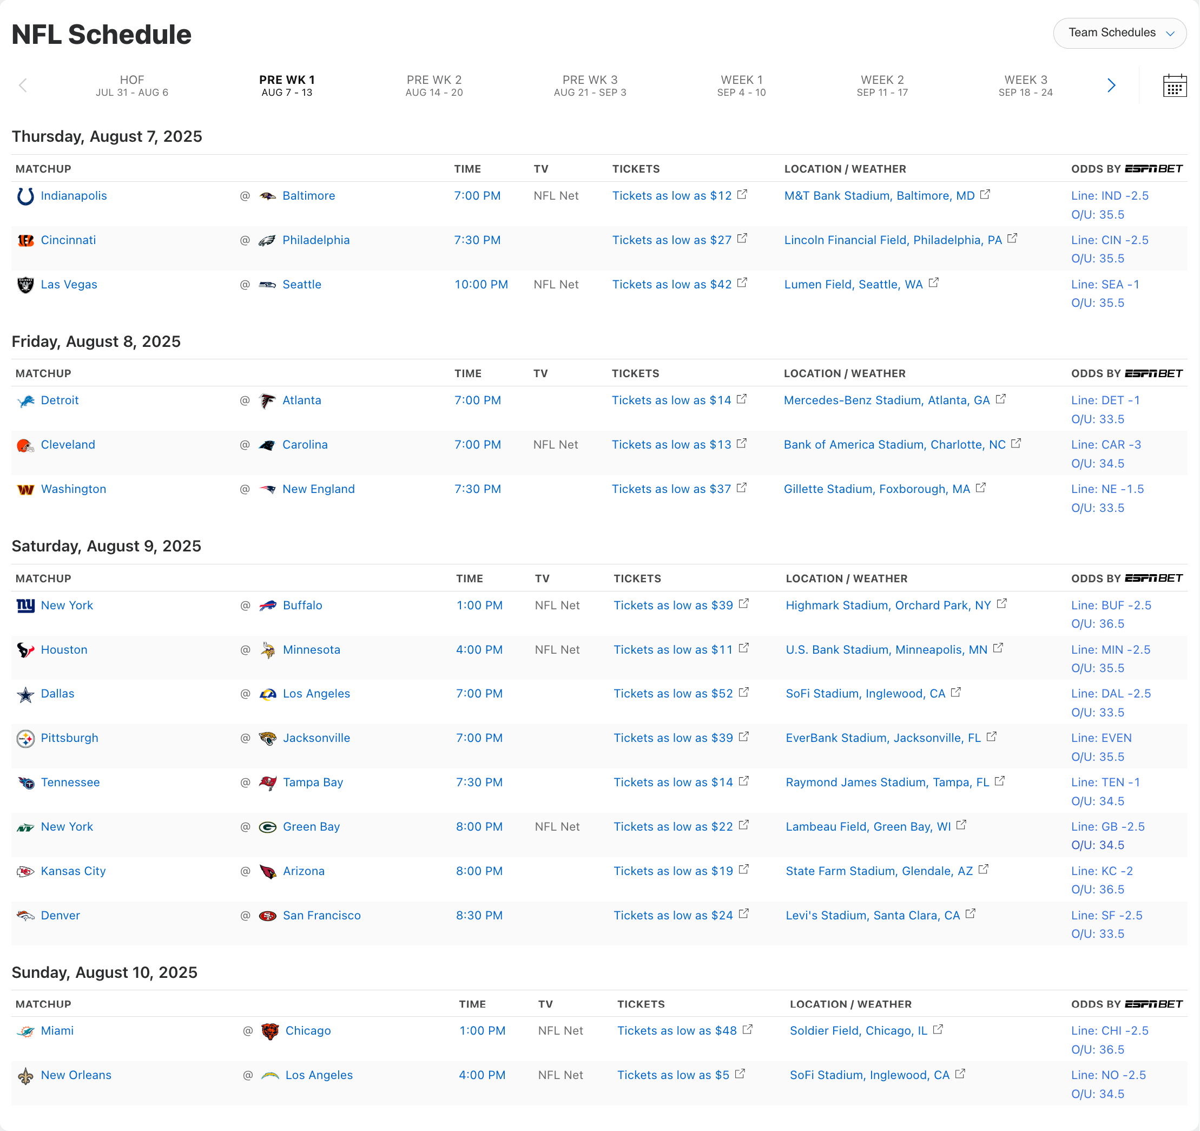The width and height of the screenshot is (1200, 1131).
Task: Click the Line: IND -2.5 odds
Action: point(1110,196)
